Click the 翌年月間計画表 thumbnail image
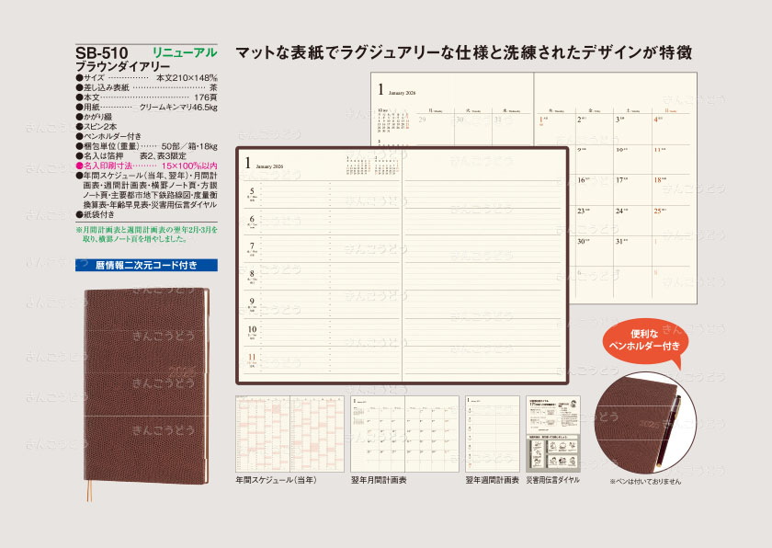 404,434
